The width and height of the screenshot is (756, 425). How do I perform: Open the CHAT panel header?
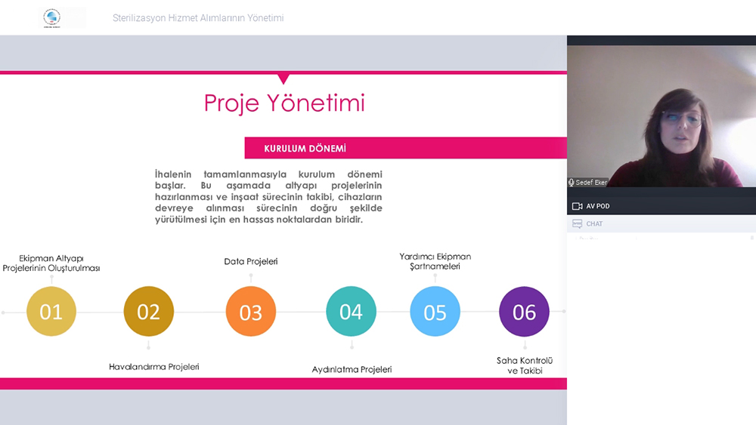[661, 223]
